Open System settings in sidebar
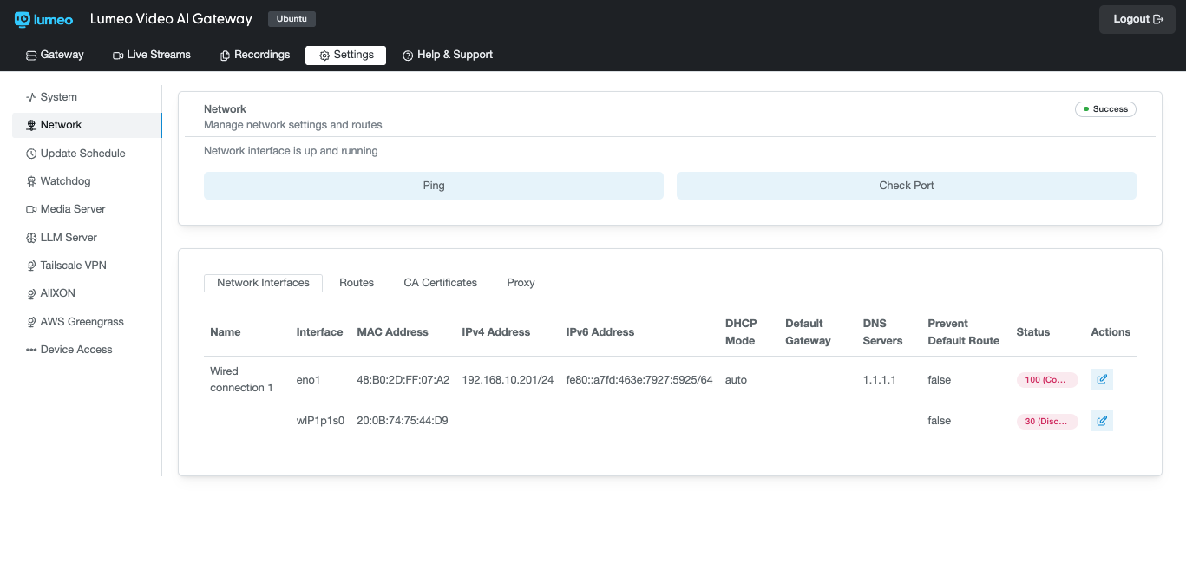This screenshot has width=1186, height=564. 87,97
